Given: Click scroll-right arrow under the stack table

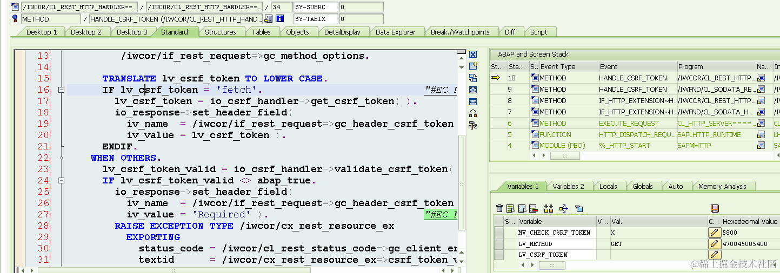Looking at the screenshot, I should tap(544, 155).
